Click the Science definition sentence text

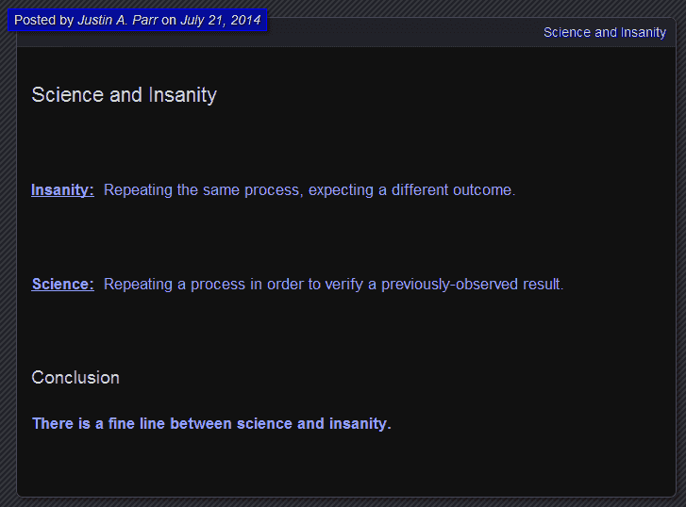pyautogui.click(x=333, y=285)
